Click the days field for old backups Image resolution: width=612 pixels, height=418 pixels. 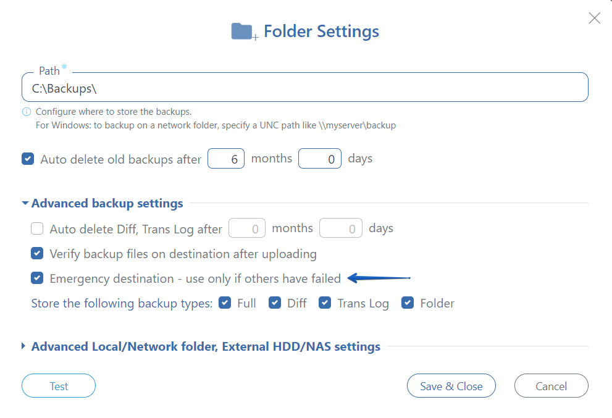click(x=320, y=159)
